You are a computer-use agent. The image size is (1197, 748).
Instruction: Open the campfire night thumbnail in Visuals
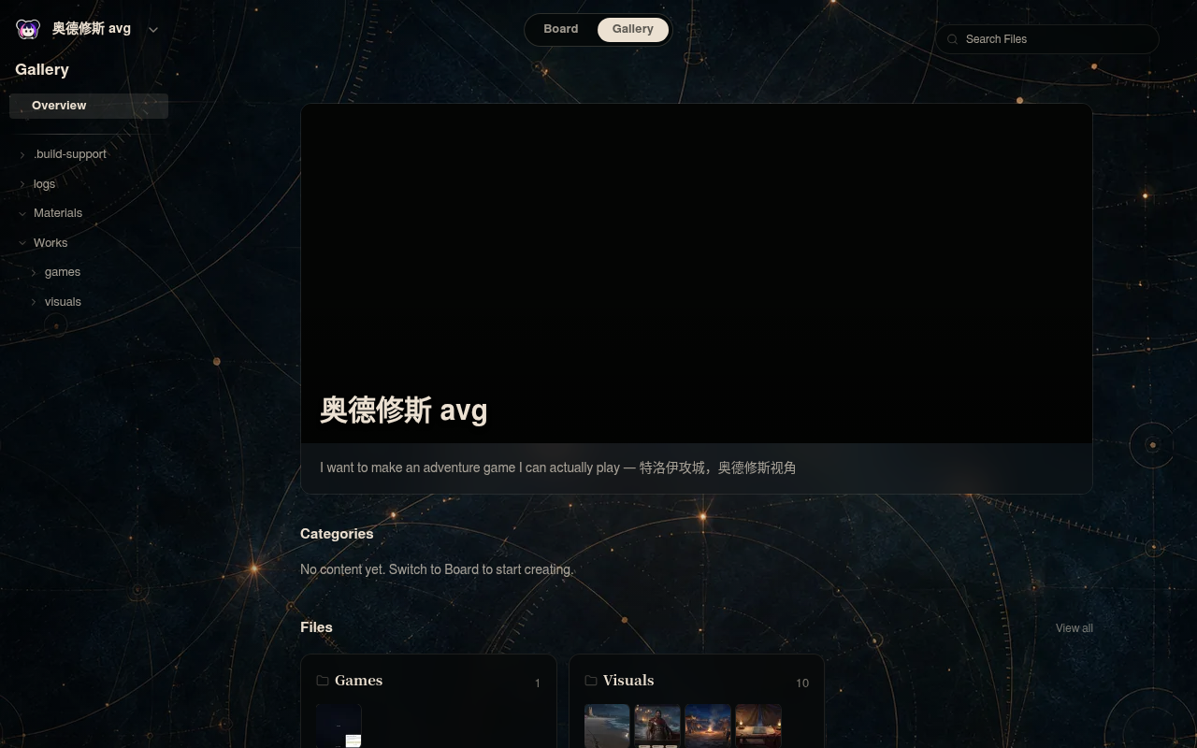click(708, 726)
